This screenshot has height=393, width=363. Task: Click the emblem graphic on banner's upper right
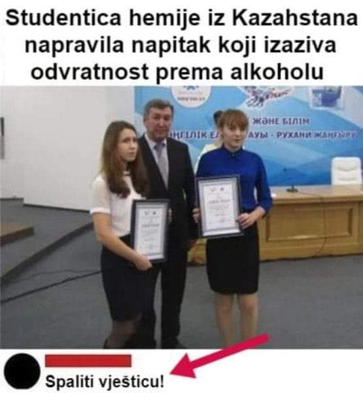[327, 96]
